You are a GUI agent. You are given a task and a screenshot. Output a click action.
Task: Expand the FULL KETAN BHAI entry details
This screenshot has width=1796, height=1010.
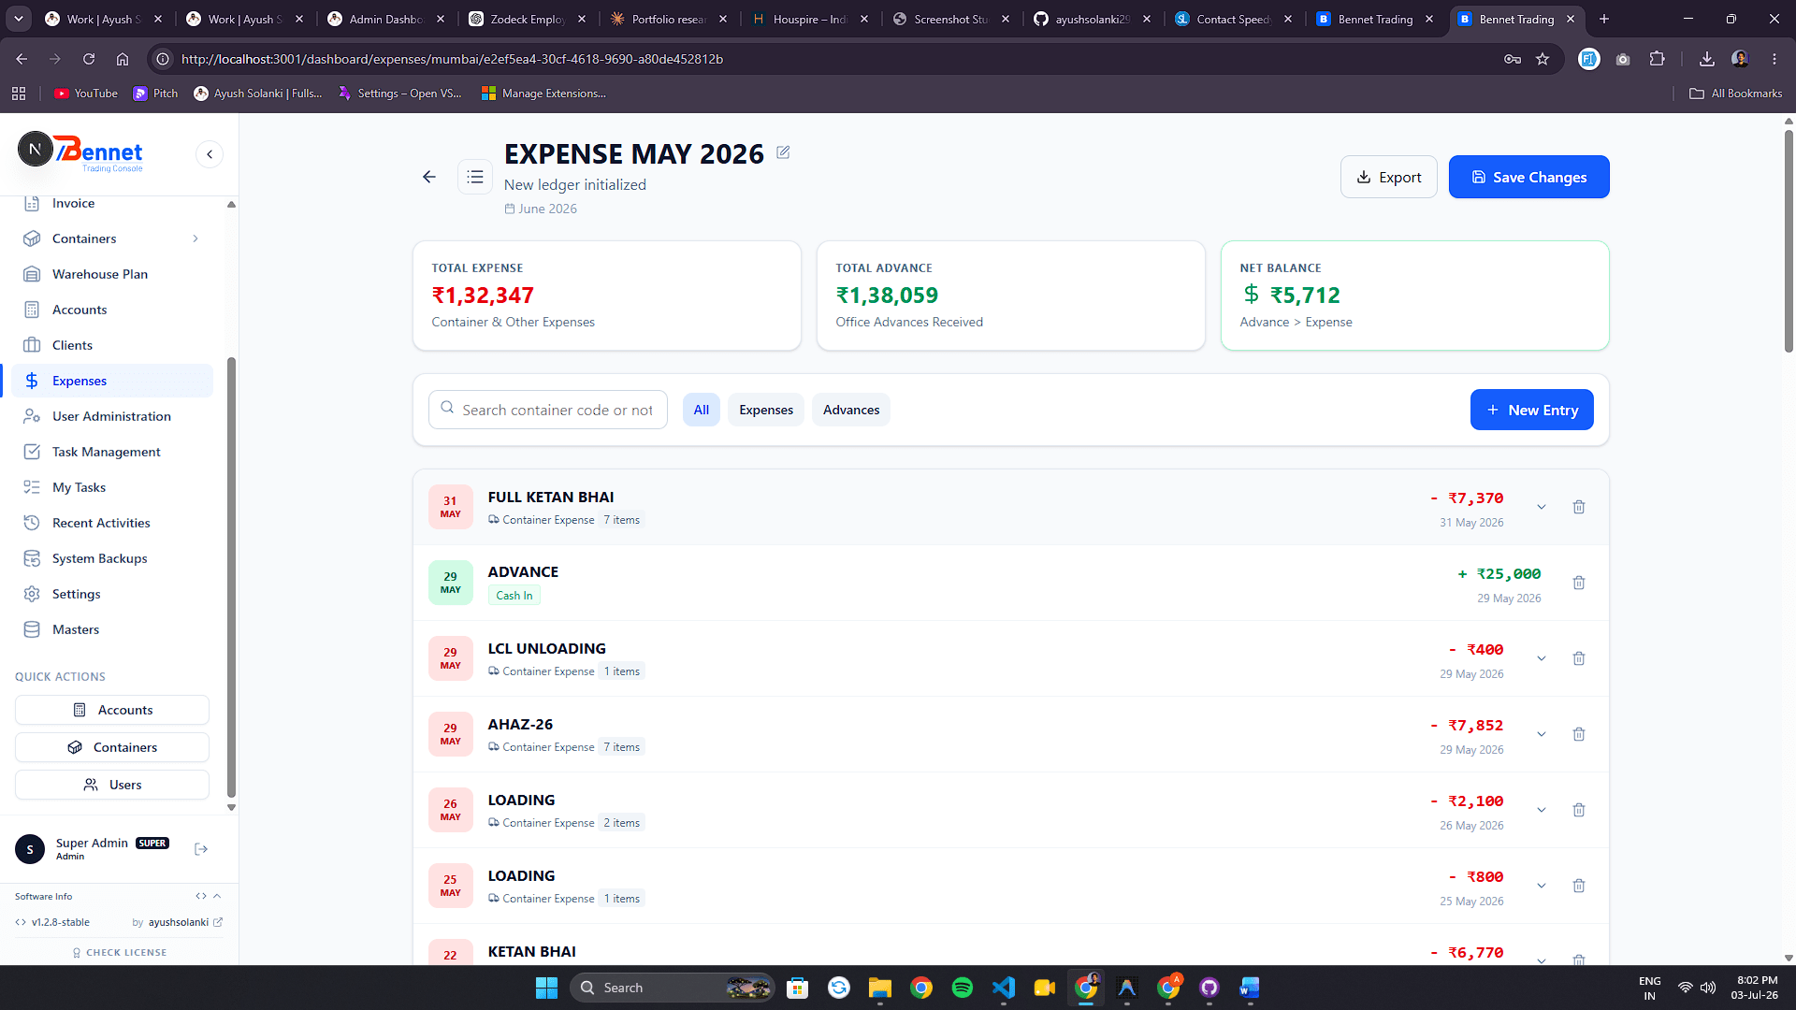1542,507
